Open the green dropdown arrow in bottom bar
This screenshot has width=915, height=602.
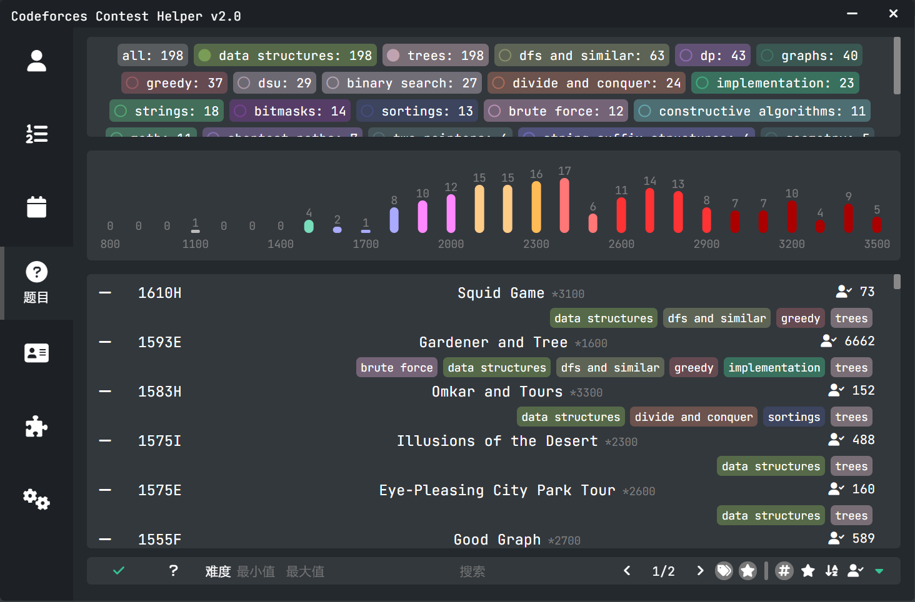(879, 571)
